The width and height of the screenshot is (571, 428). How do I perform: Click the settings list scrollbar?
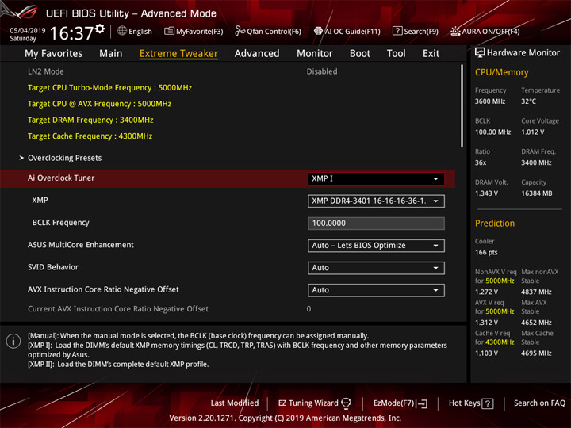(462, 105)
